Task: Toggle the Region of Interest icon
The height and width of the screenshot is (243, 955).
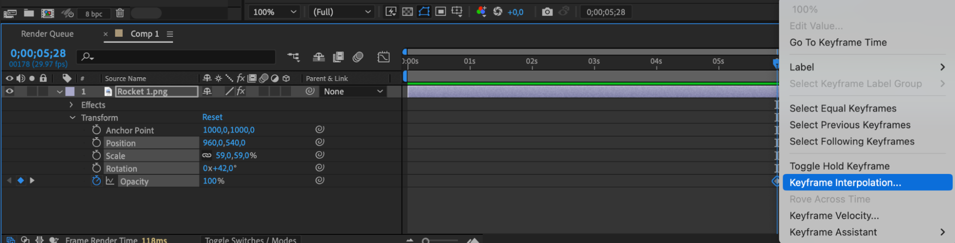Action: click(440, 11)
